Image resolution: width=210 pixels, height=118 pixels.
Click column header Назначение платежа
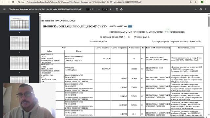click(187, 48)
